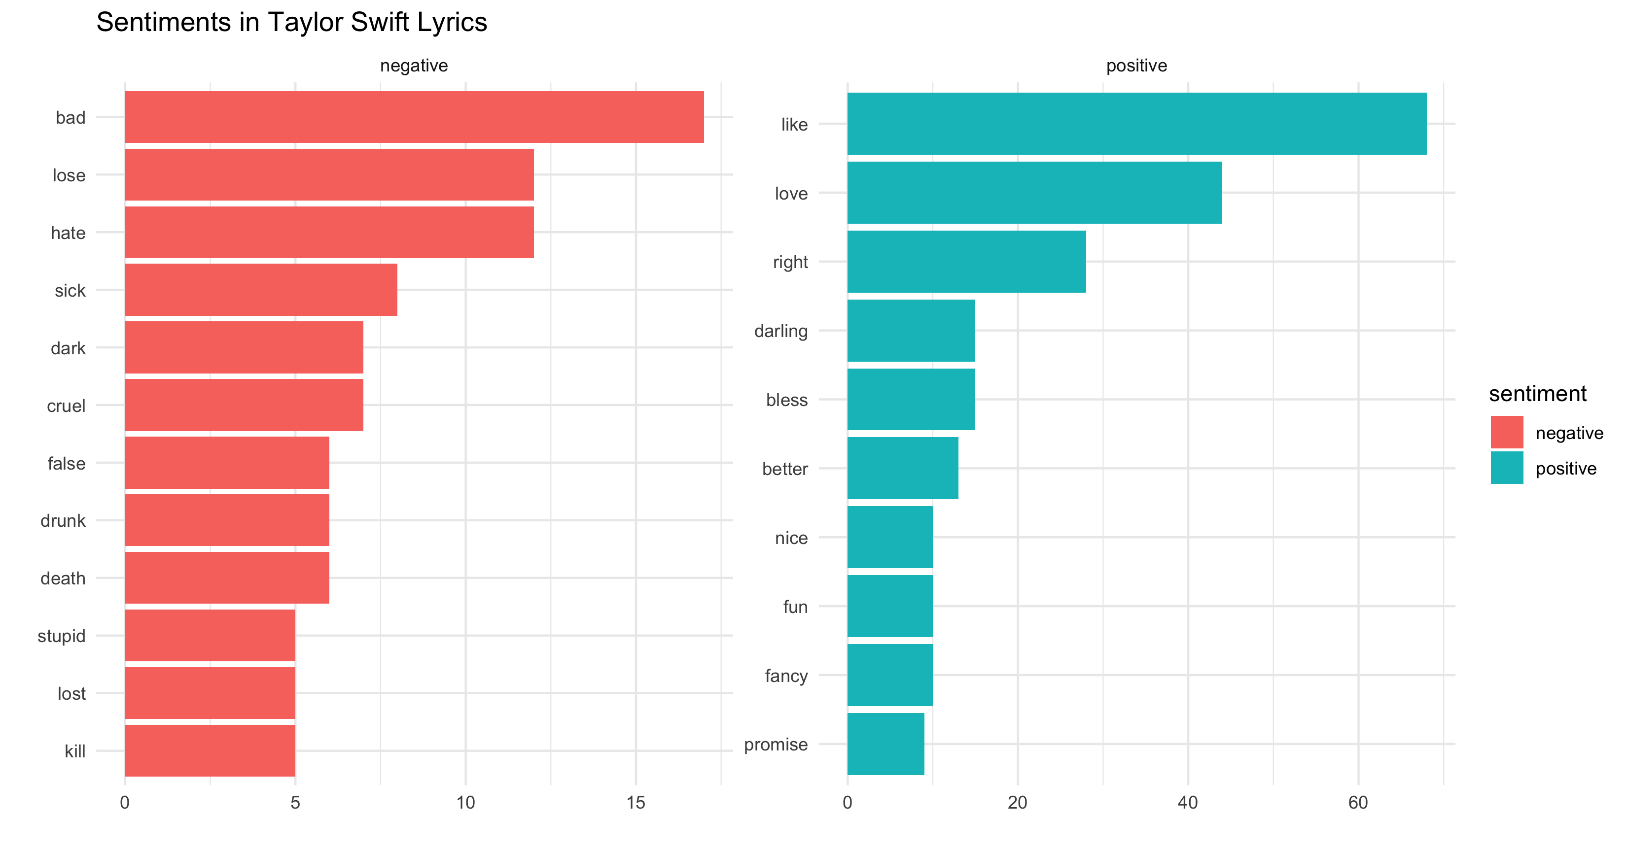Click the 'lose' red bar
Screen dimensions: 1627x850
[x=329, y=175]
